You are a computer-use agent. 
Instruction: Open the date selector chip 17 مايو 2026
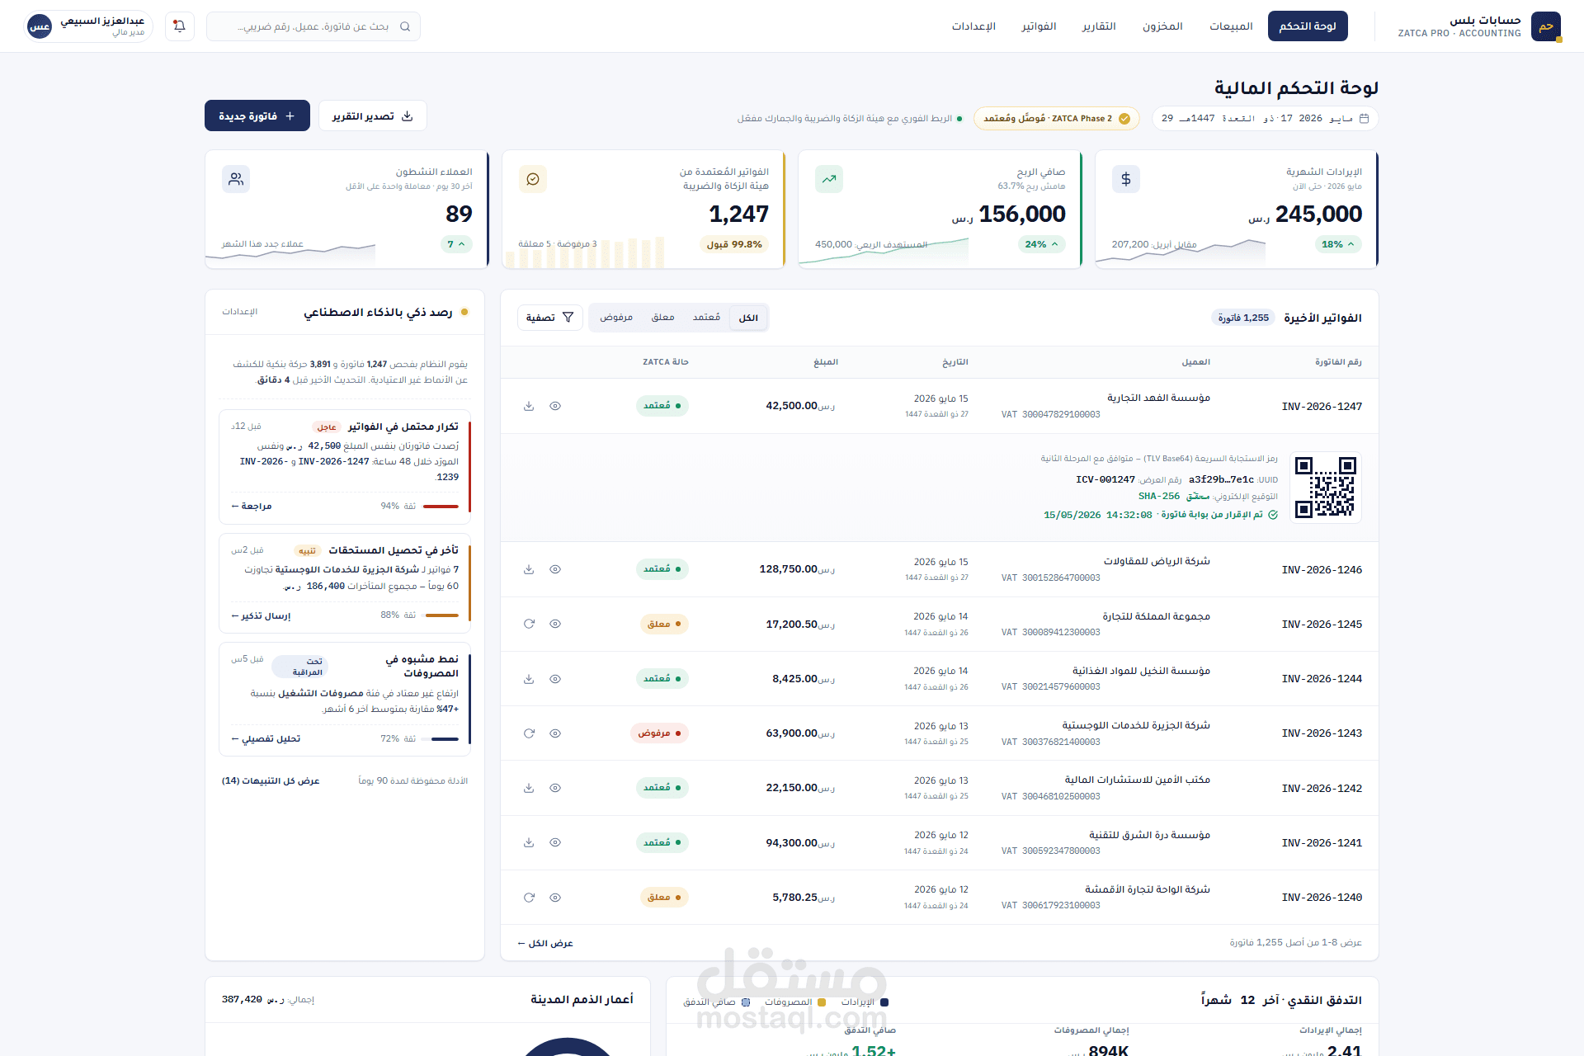(1265, 119)
